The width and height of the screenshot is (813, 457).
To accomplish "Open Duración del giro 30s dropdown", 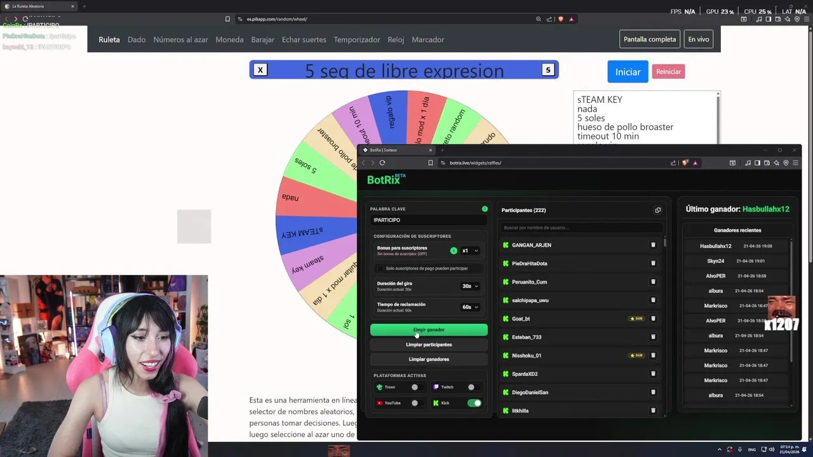I will point(470,286).
